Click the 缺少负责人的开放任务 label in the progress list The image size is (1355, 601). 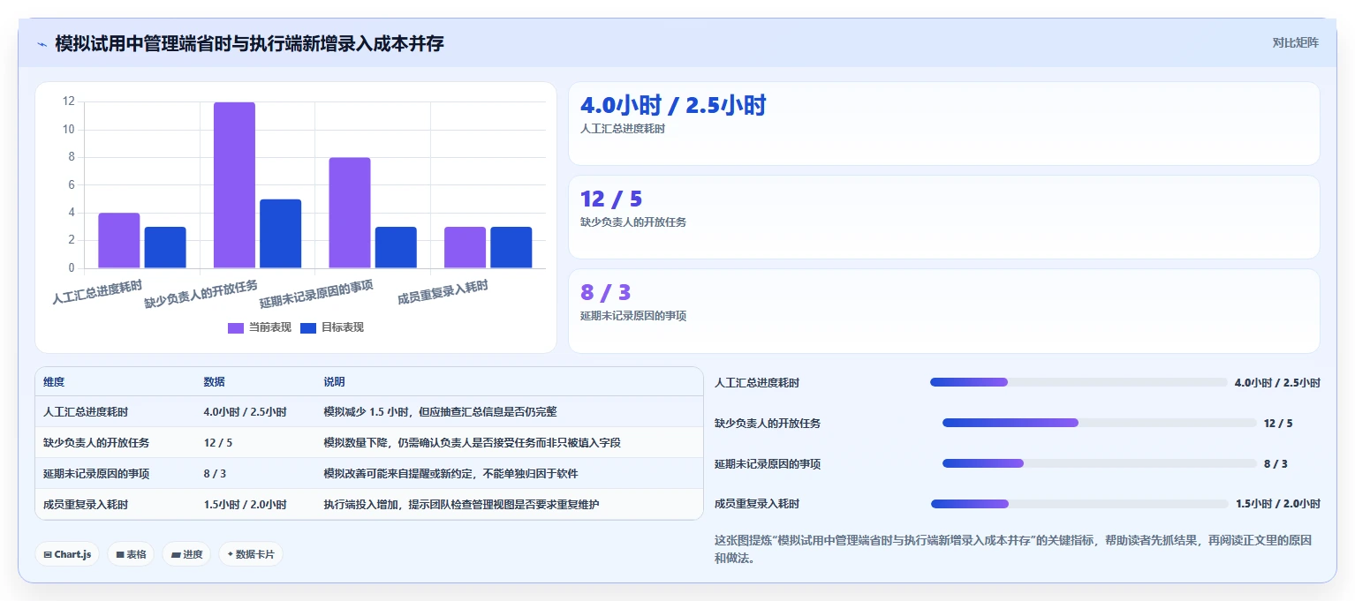click(768, 424)
